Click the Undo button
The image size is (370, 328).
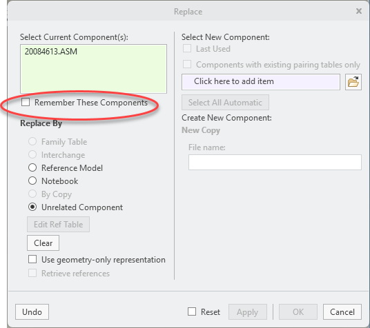tap(32, 311)
